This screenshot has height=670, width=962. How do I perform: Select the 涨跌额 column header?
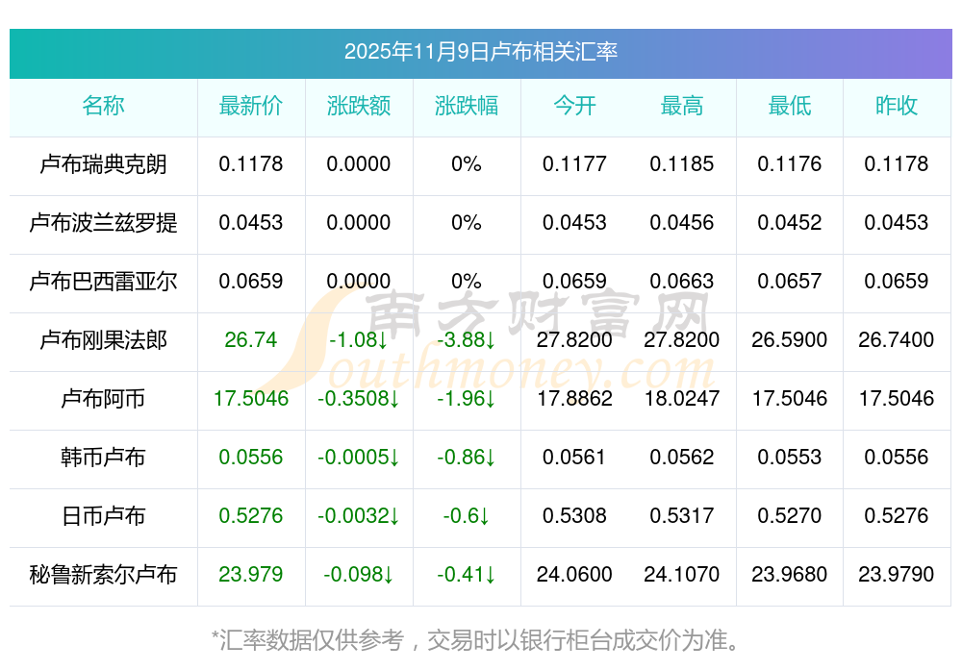pyautogui.click(x=359, y=106)
